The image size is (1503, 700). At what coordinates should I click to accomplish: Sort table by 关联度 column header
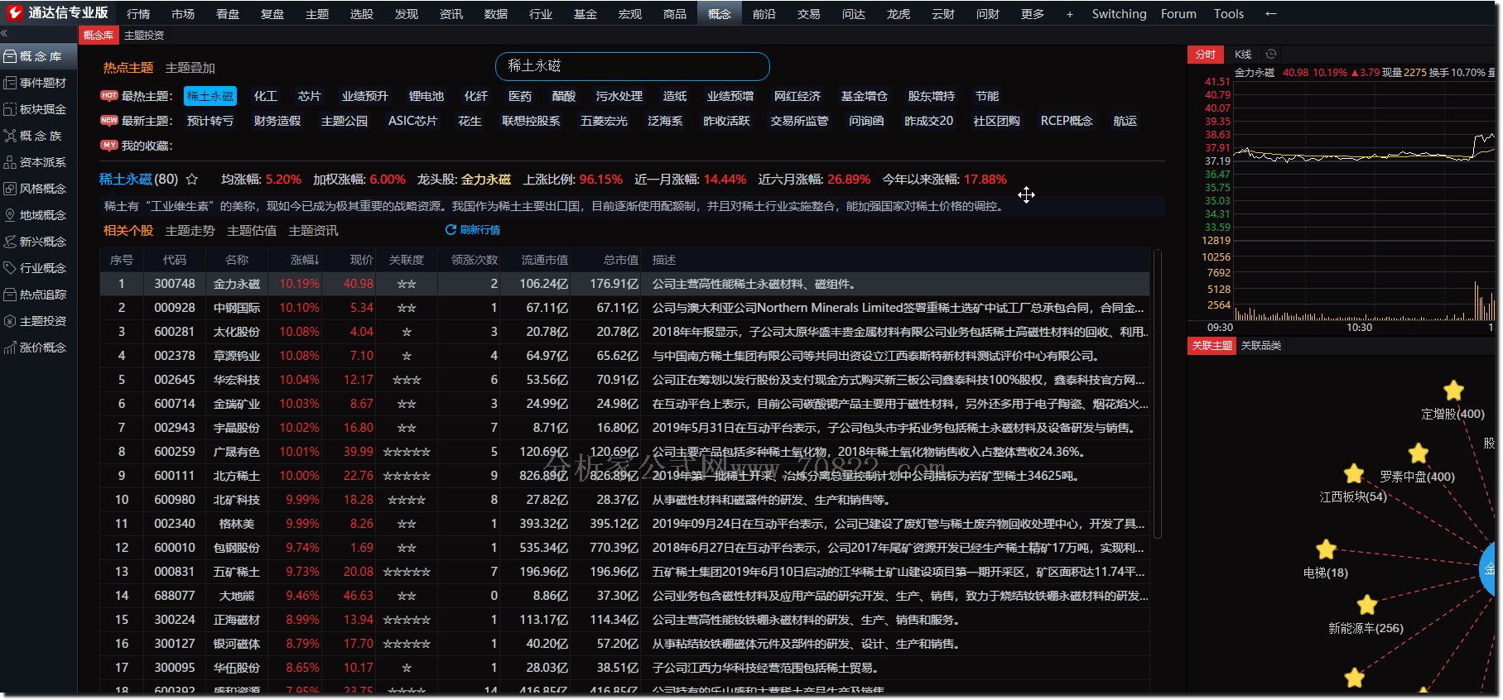[407, 260]
